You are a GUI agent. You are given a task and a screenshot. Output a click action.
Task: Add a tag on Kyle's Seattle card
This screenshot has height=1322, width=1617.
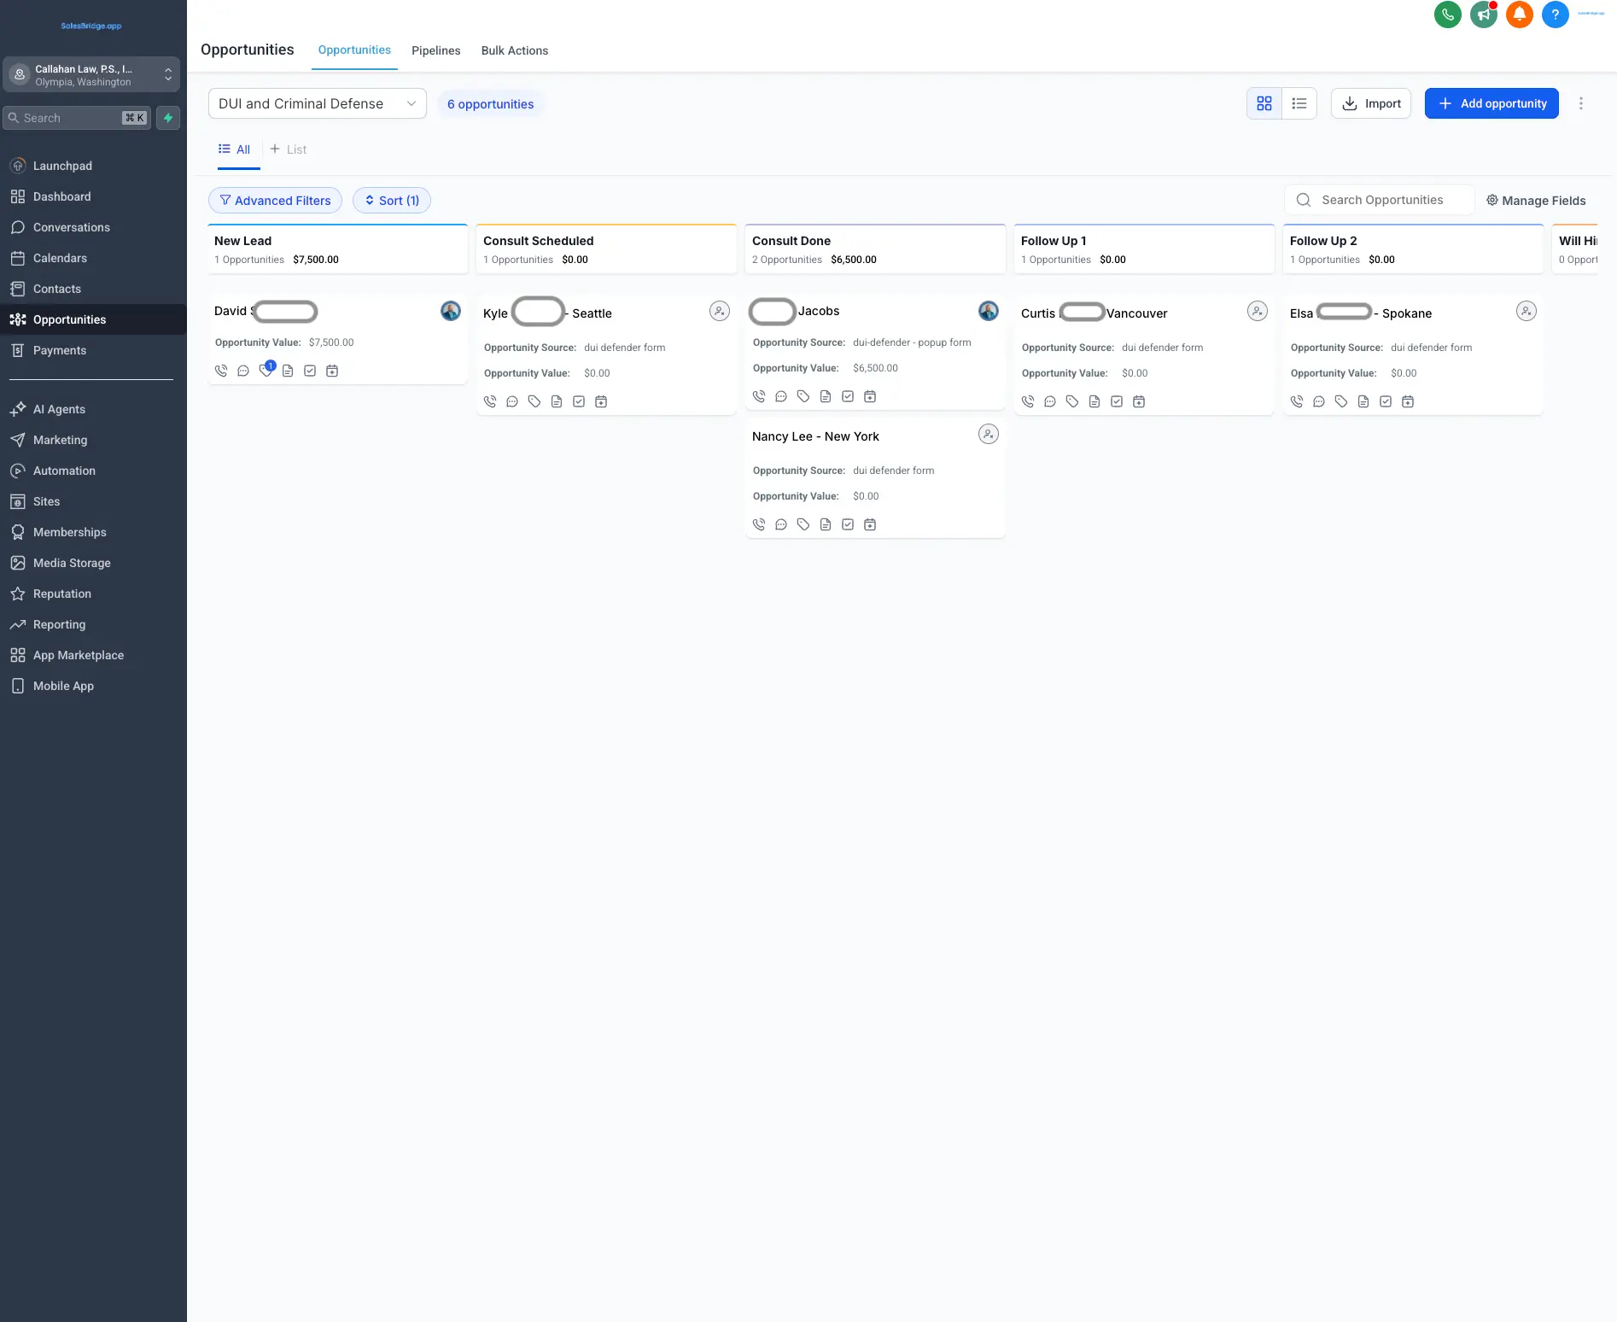click(534, 401)
